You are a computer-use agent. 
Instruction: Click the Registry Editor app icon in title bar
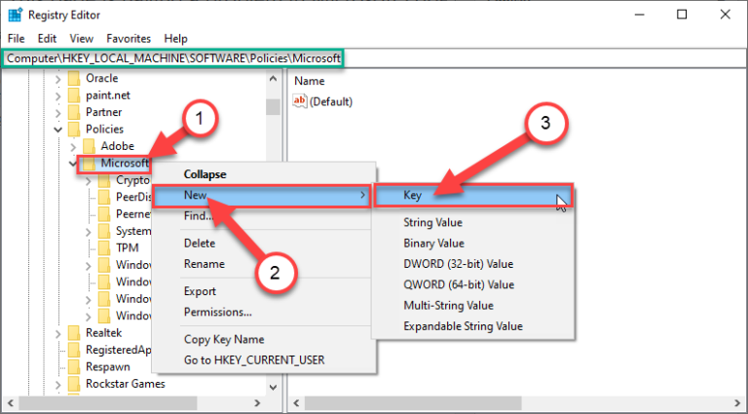click(x=17, y=16)
